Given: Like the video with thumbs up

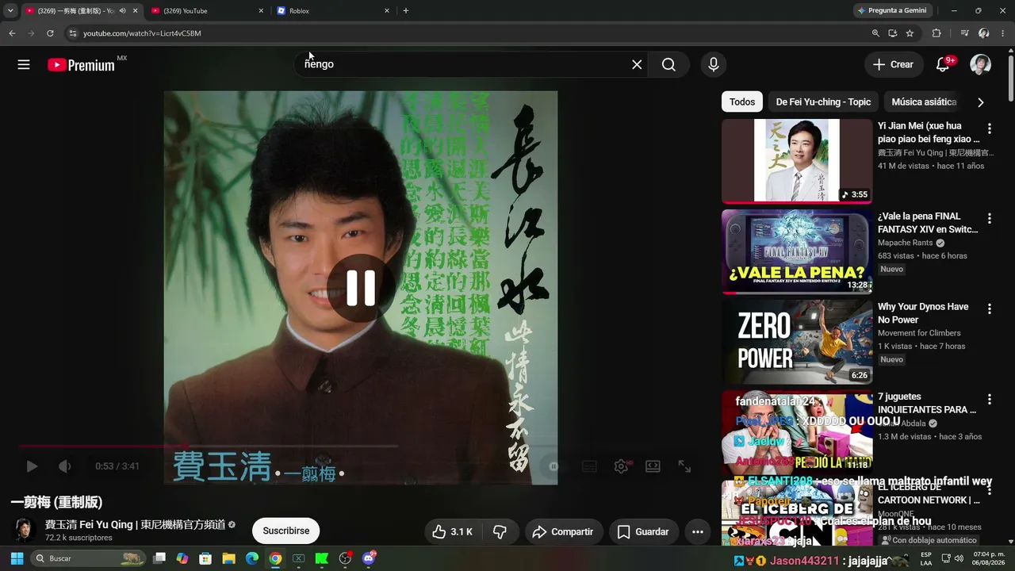Looking at the screenshot, I should pyautogui.click(x=452, y=532).
